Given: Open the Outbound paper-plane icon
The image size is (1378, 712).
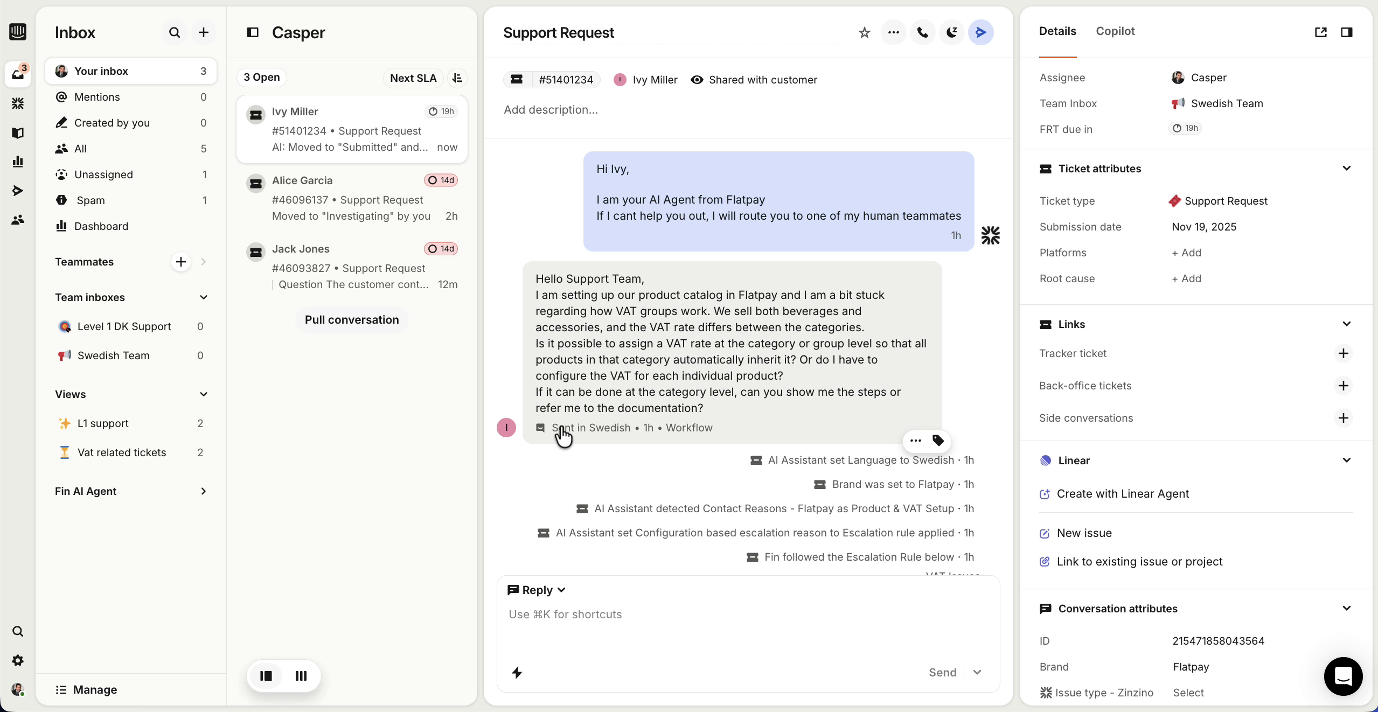Looking at the screenshot, I should point(18,190).
